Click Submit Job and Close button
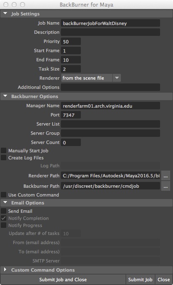This screenshot has height=285, width=173. tap(63, 279)
